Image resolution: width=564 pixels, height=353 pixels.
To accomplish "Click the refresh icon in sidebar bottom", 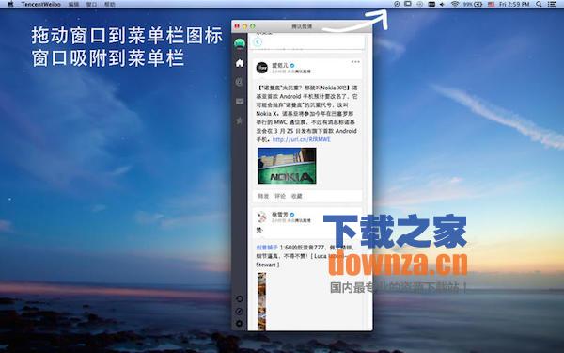I will coord(240,298).
